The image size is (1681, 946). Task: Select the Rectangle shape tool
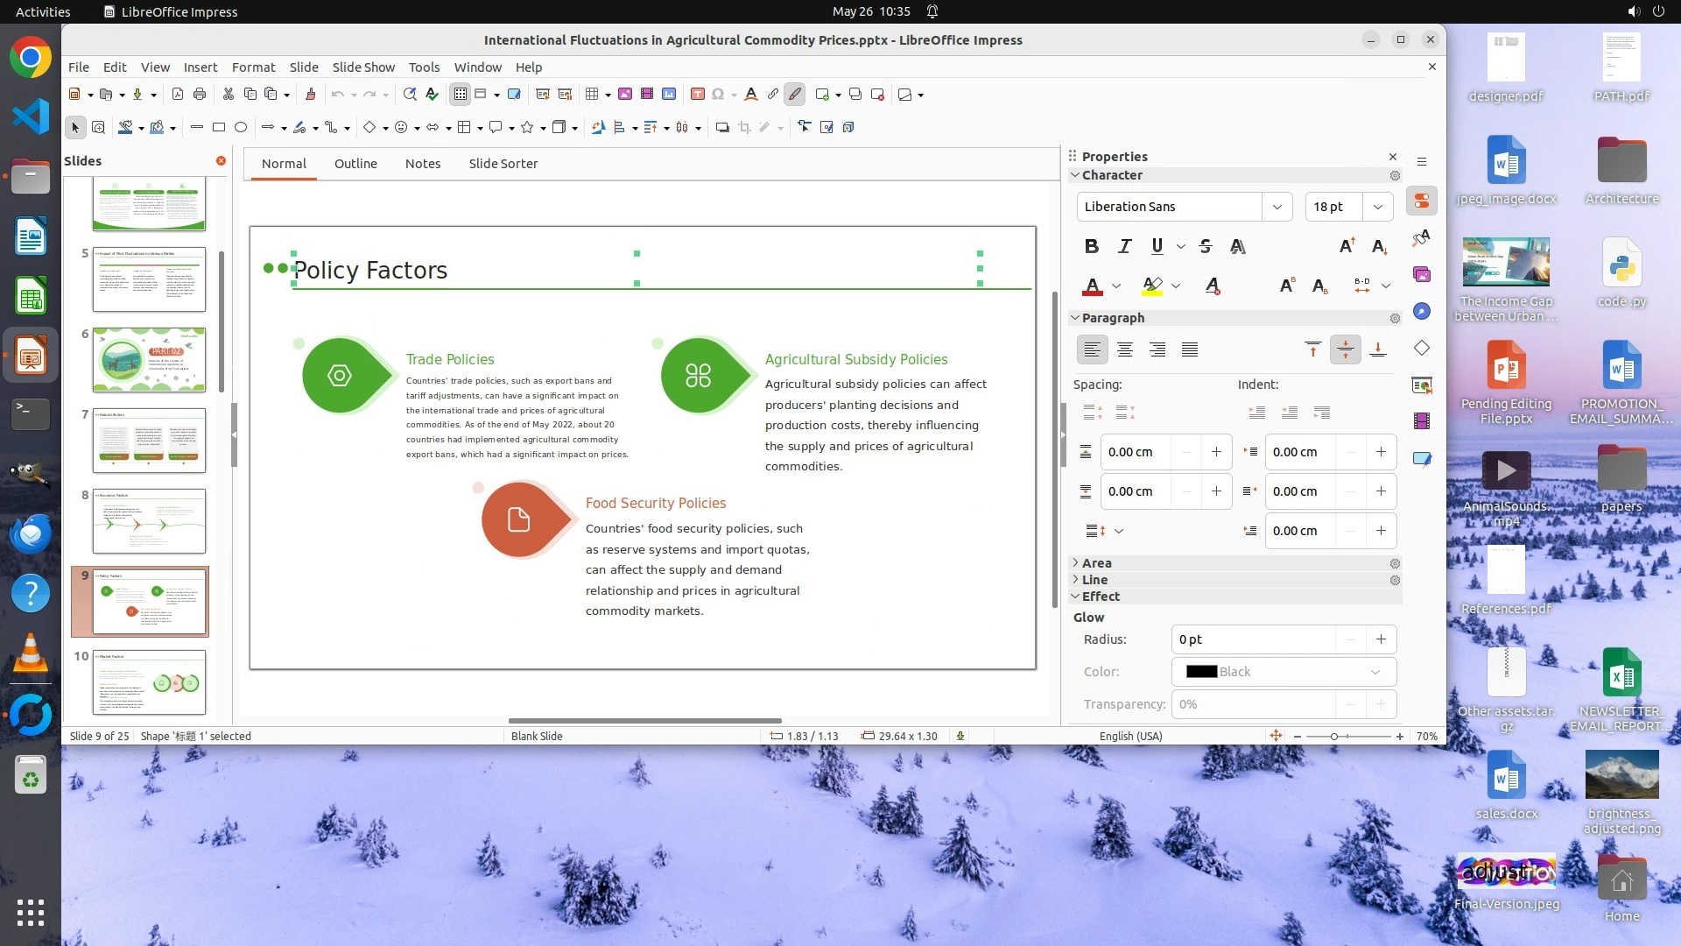point(219,128)
